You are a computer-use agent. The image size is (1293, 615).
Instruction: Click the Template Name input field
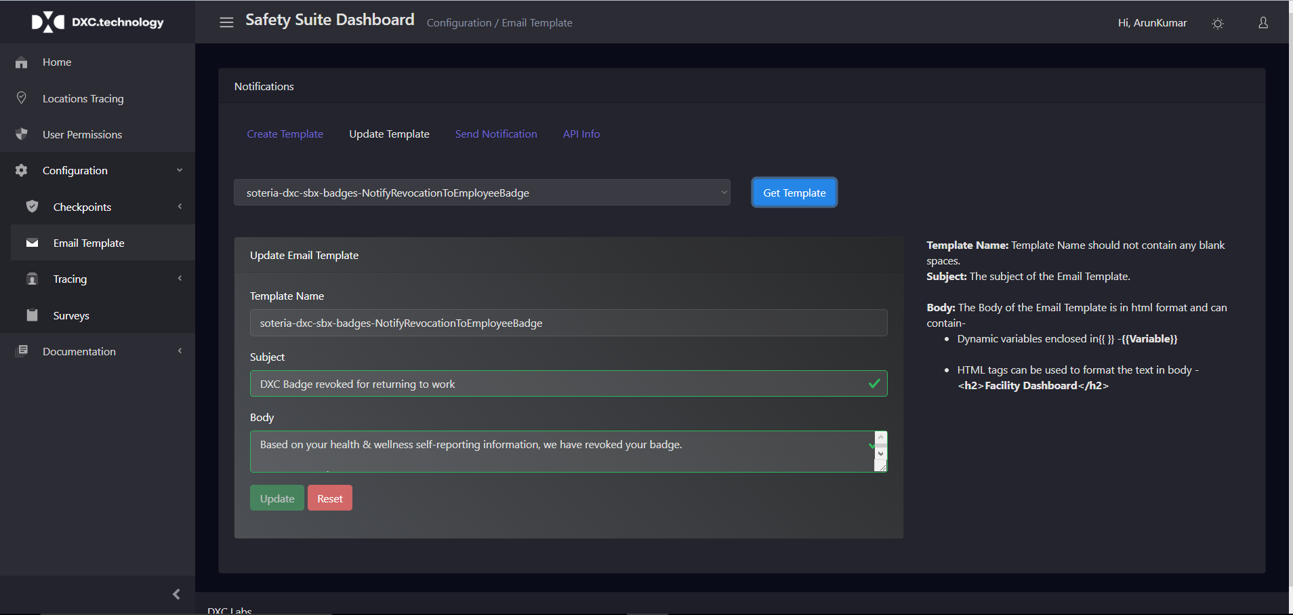(x=569, y=323)
